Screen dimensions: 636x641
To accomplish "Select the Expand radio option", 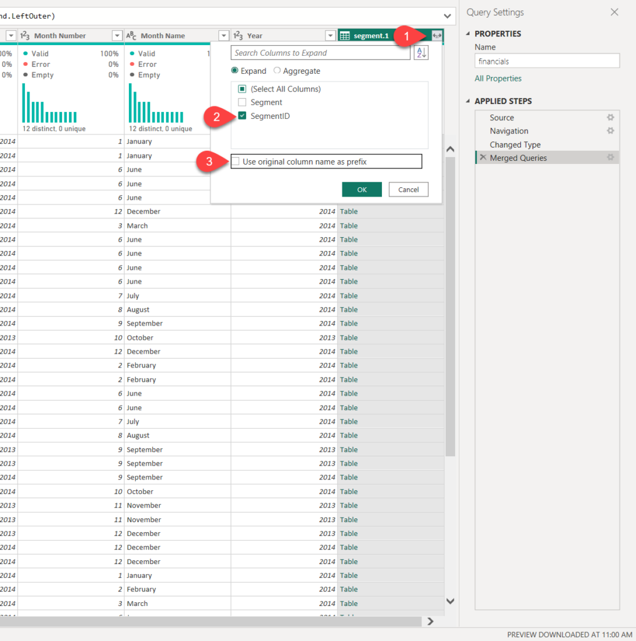I will tap(235, 70).
